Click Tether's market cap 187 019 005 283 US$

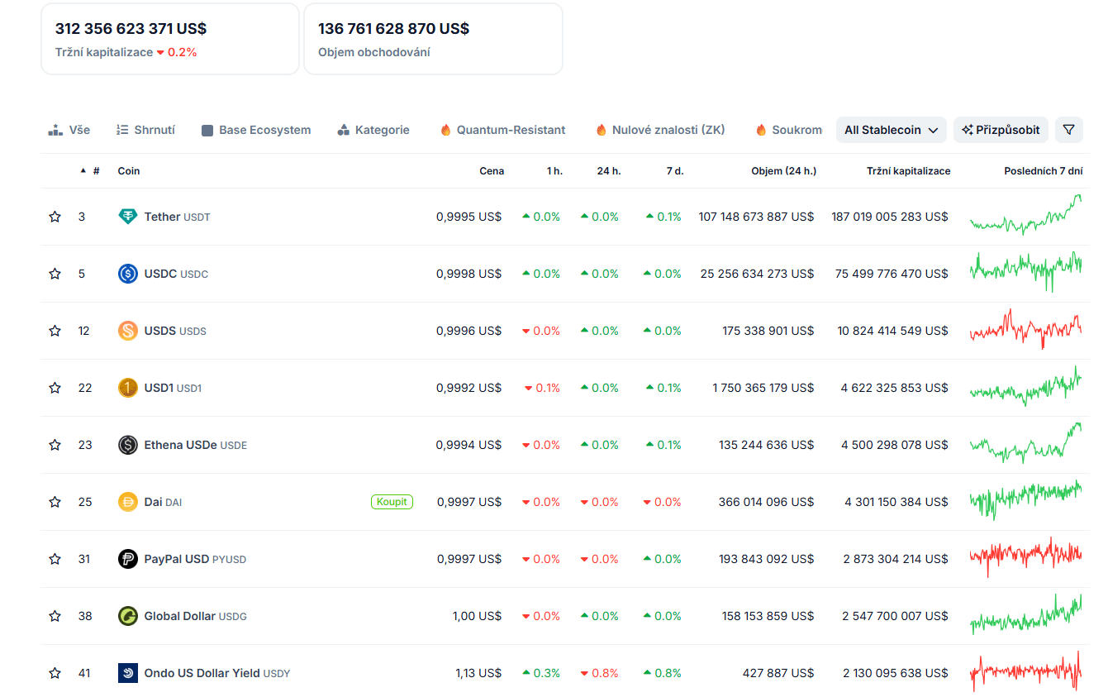click(x=890, y=217)
